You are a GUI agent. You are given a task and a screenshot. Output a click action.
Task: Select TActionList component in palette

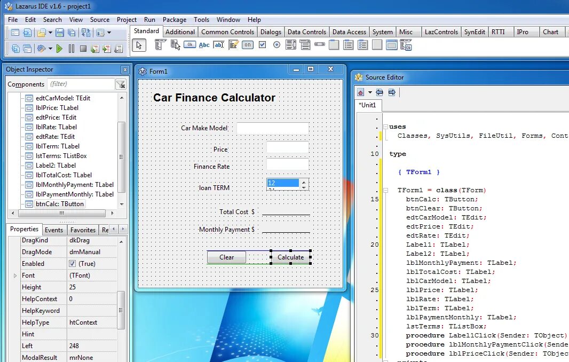[406, 45]
